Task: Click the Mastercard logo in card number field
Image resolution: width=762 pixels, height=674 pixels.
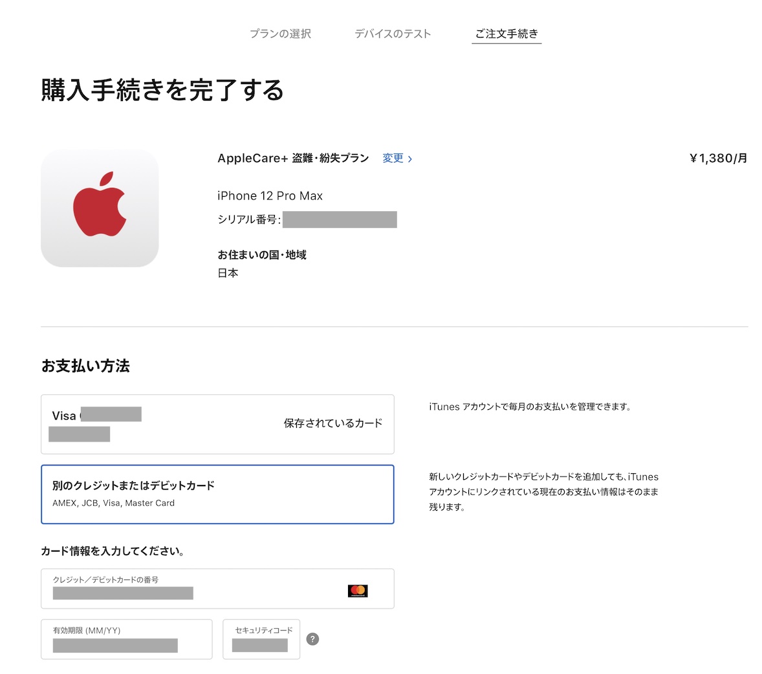Action: (x=357, y=590)
